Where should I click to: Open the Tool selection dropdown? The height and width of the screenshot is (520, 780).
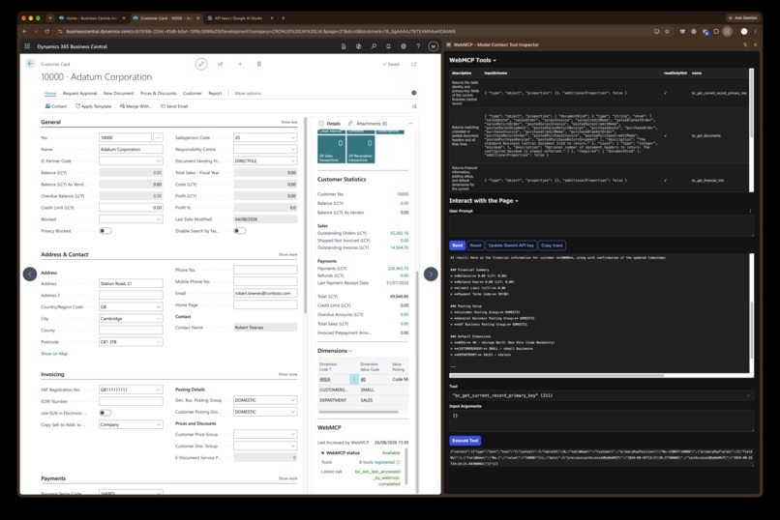coord(601,396)
